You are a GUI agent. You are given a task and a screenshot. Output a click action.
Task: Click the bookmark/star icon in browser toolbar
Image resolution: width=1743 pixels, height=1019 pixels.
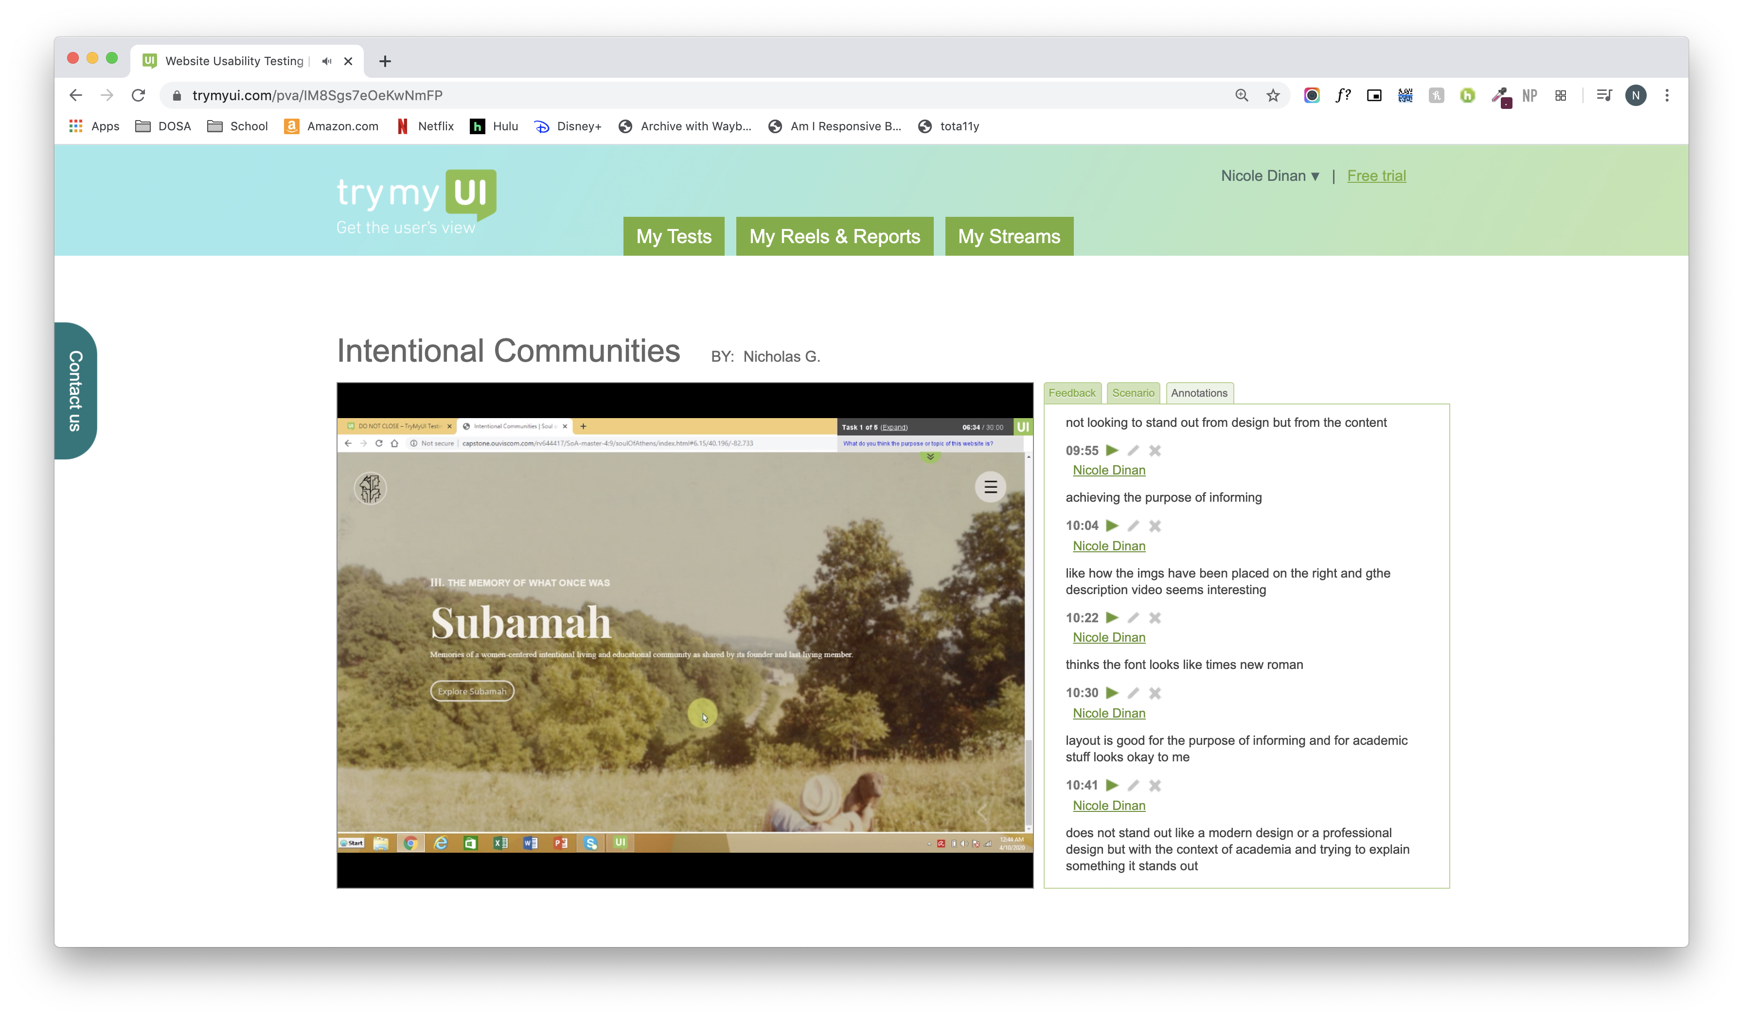click(1274, 95)
